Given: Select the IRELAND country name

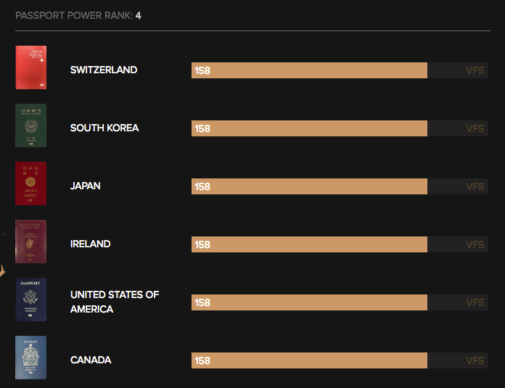Looking at the screenshot, I should pyautogui.click(x=91, y=244).
